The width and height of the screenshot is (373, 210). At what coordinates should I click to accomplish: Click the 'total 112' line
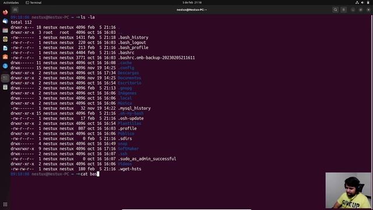(x=21, y=22)
